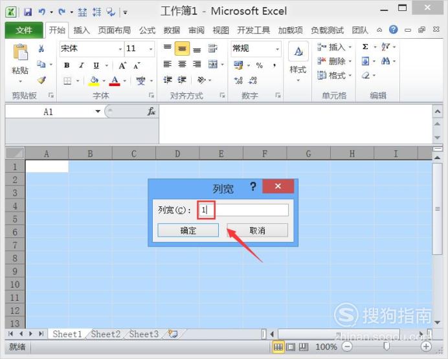The image size is (448, 359).
Task: Click Find and Select binoculars icon
Action: 385,61
